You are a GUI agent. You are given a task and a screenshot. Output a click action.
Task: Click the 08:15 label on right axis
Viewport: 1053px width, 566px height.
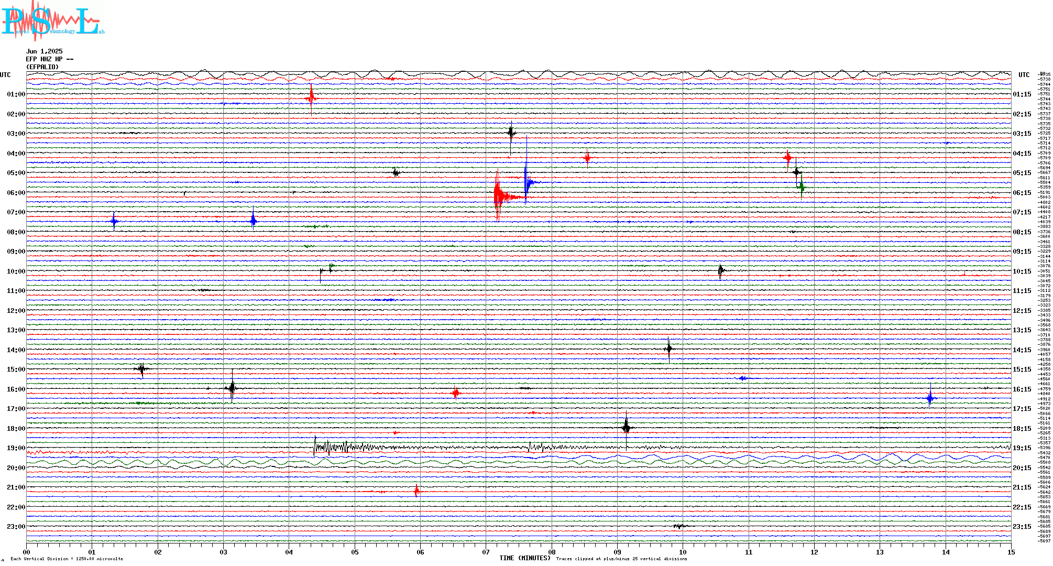pos(1022,232)
